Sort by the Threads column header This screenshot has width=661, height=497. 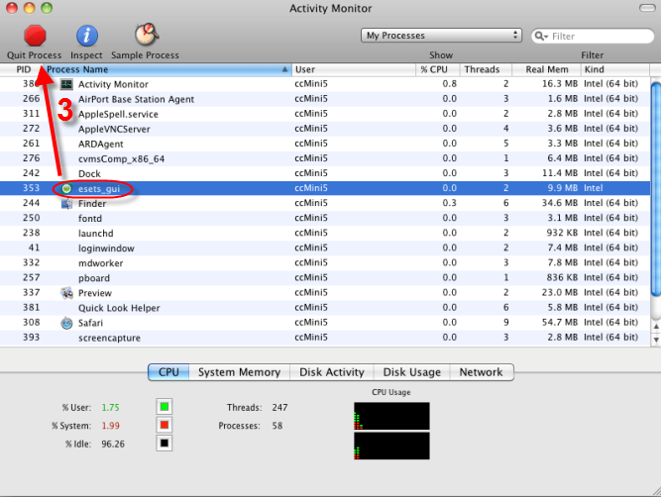click(x=486, y=69)
